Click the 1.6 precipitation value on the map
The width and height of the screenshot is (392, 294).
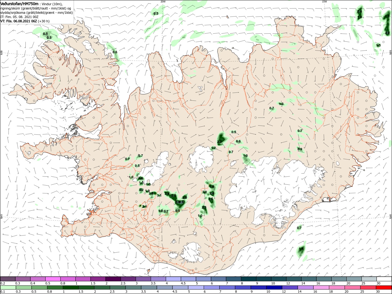coord(141,178)
